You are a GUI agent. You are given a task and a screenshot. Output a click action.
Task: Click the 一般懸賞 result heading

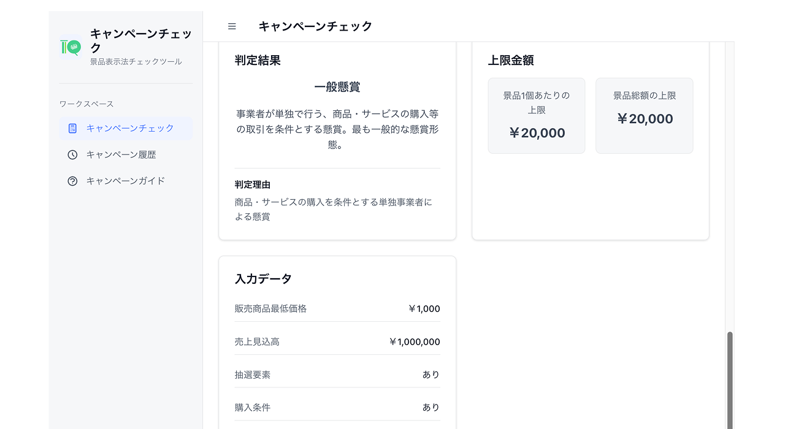point(337,87)
